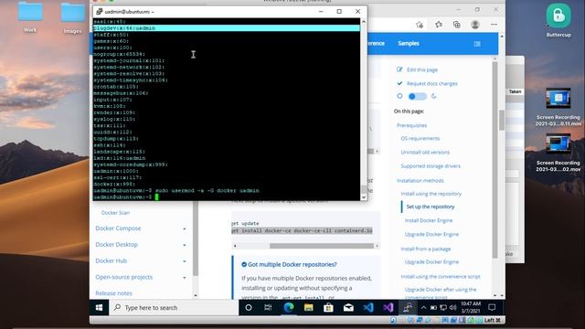Click the code block horizontal scrollbar thumb

coord(321,246)
